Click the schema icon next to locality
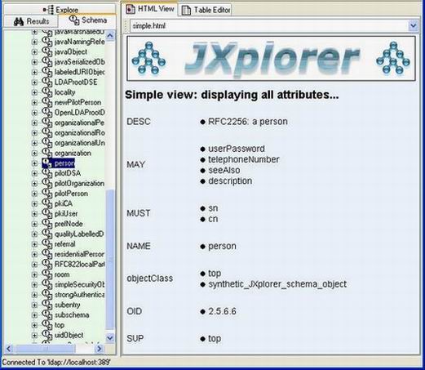The width and height of the screenshot is (425, 370). click(47, 92)
